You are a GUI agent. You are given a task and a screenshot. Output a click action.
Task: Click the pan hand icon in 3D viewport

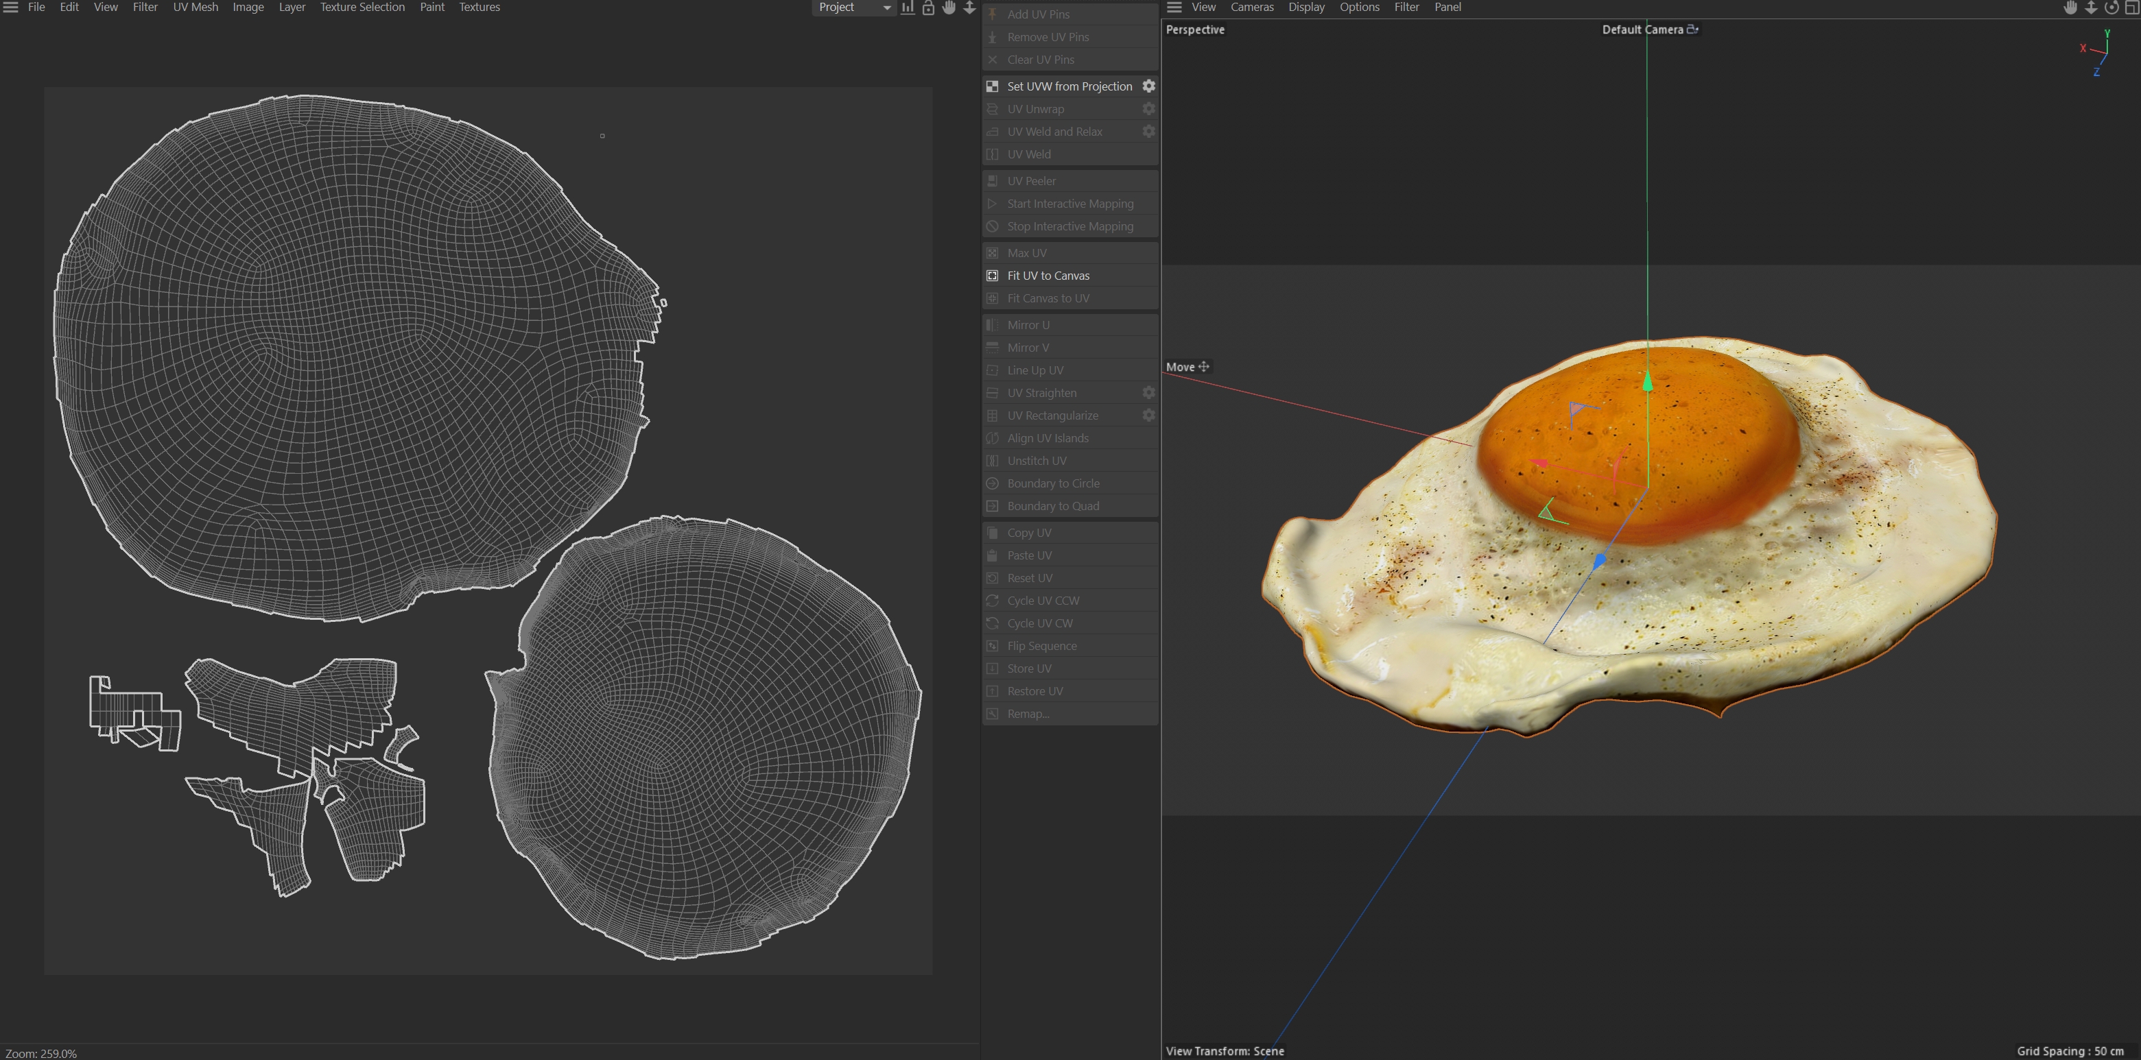coord(2070,8)
